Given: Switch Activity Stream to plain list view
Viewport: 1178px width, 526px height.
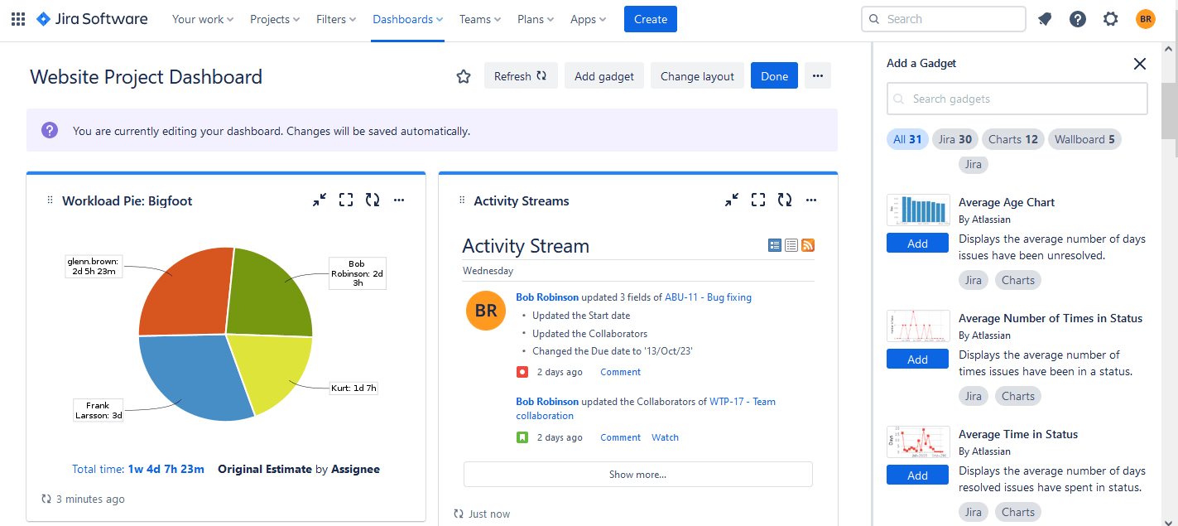Looking at the screenshot, I should (791, 245).
